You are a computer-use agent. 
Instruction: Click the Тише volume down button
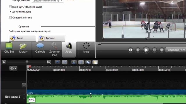tap(23, 38)
